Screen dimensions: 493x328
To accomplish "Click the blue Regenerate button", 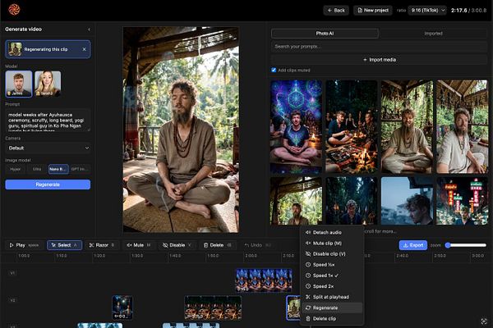I will click(x=48, y=184).
